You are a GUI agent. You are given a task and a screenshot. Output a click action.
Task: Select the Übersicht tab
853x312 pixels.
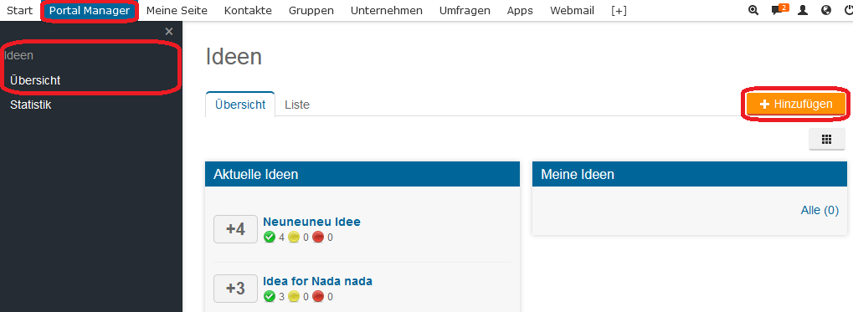pyautogui.click(x=240, y=105)
